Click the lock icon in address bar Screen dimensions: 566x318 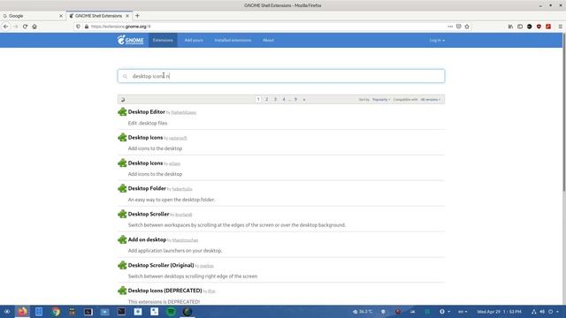87,26
